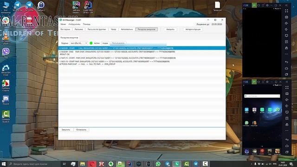Click fullscreen icon in home-screen Nox window
The width and height of the screenshot is (297, 167).
(x=287, y=88)
